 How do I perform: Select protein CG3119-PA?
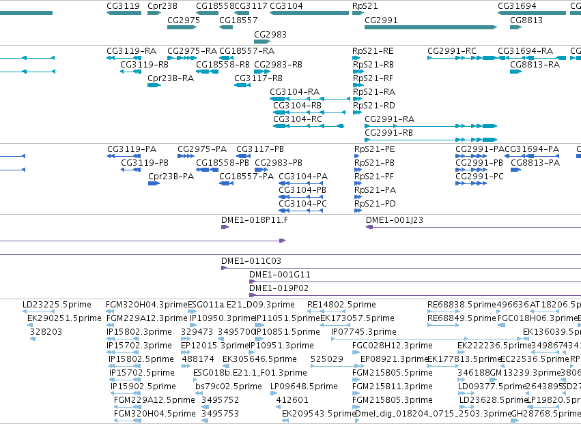(x=124, y=156)
